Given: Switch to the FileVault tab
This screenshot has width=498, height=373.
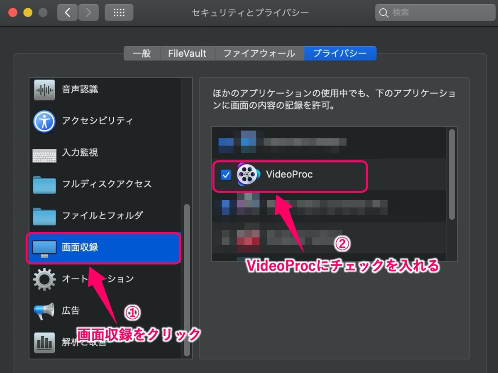Looking at the screenshot, I should (187, 53).
